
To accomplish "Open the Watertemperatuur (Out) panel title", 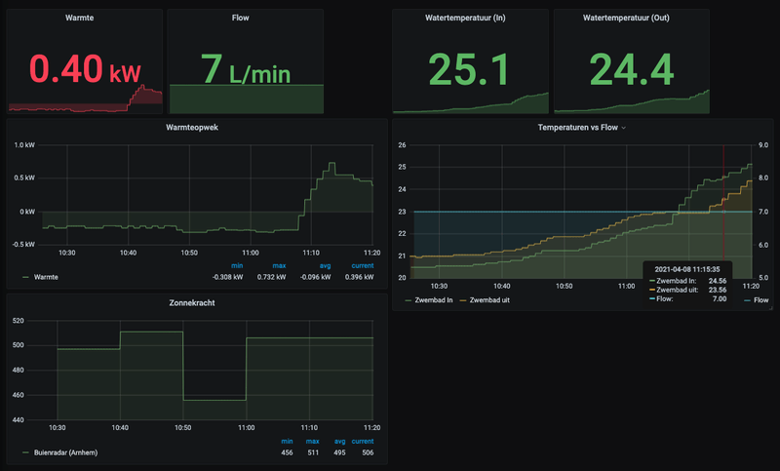I will click(626, 18).
